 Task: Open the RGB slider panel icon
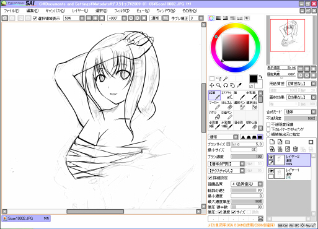[218, 18]
